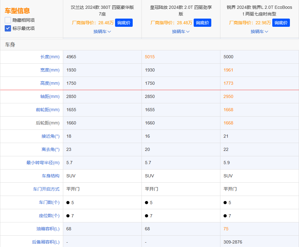Check the 隐藏相同项 checkbox
The height and width of the screenshot is (247, 299).
pos(8,20)
